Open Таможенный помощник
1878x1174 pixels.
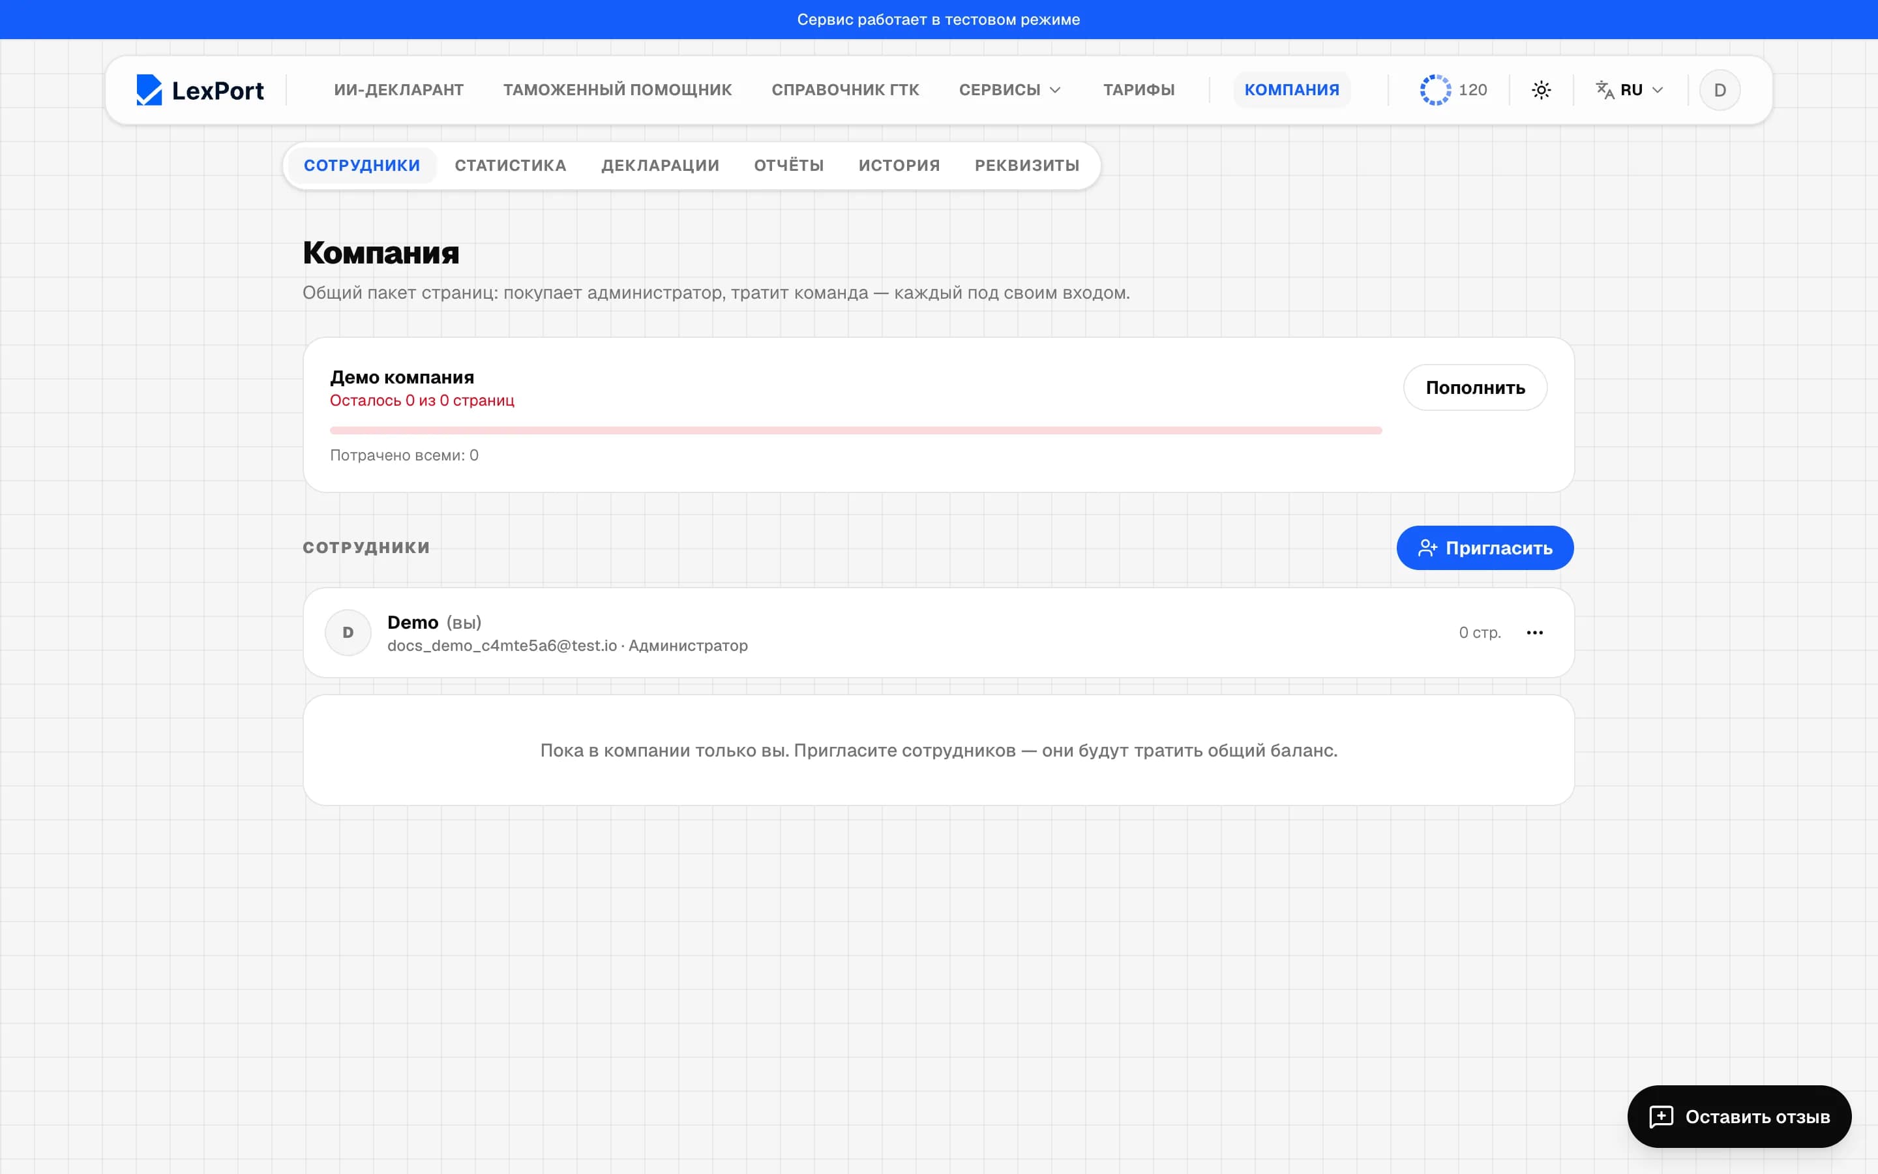[x=618, y=90]
